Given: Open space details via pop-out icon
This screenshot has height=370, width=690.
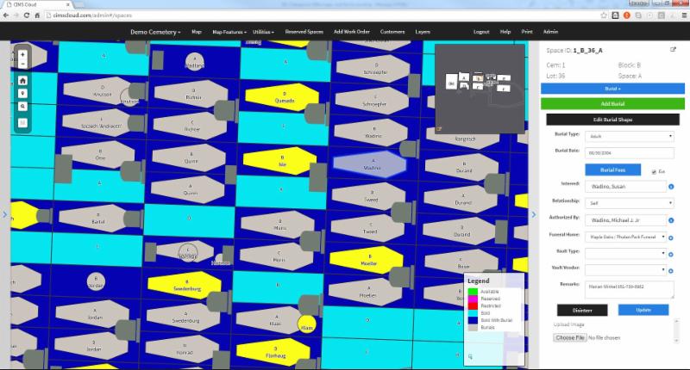Looking at the screenshot, I should pyautogui.click(x=674, y=50).
